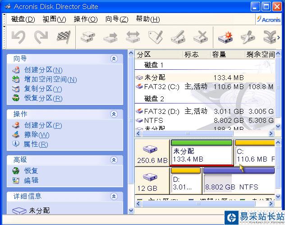Click the Delete partition toolbar icon
Viewport: 285px width, 225px height.
201,37
